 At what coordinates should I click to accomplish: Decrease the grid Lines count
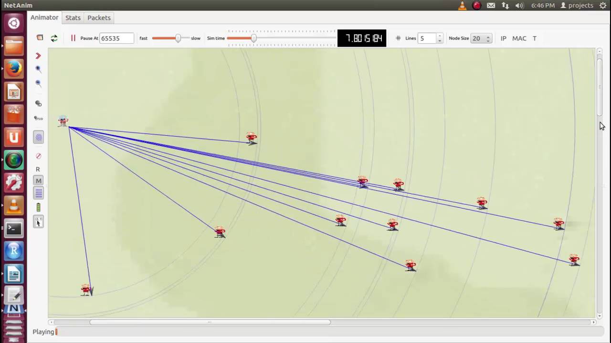(440, 41)
